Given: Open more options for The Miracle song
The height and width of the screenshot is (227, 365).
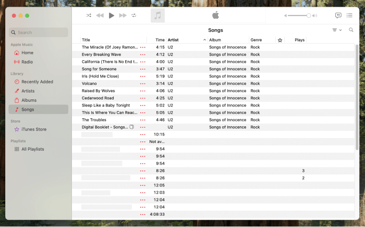Looking at the screenshot, I should pyautogui.click(x=143, y=47).
